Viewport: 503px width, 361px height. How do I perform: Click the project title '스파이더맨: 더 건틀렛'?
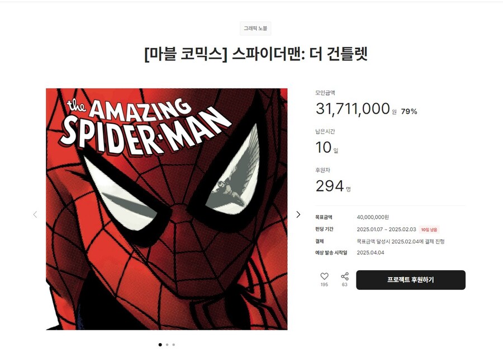click(255, 55)
